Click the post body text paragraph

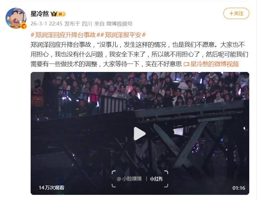coord(139,54)
